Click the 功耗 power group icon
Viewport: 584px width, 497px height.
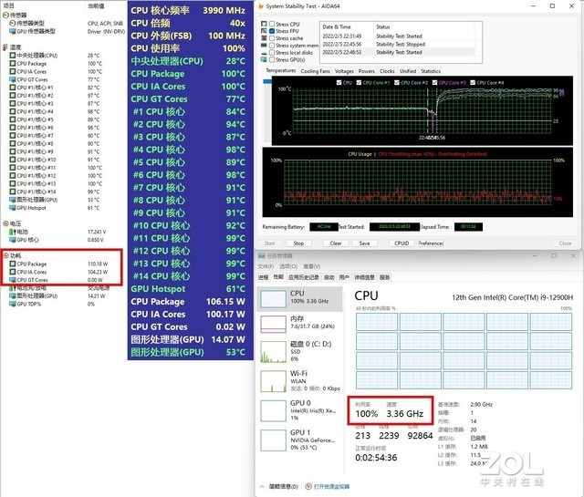click(5, 255)
